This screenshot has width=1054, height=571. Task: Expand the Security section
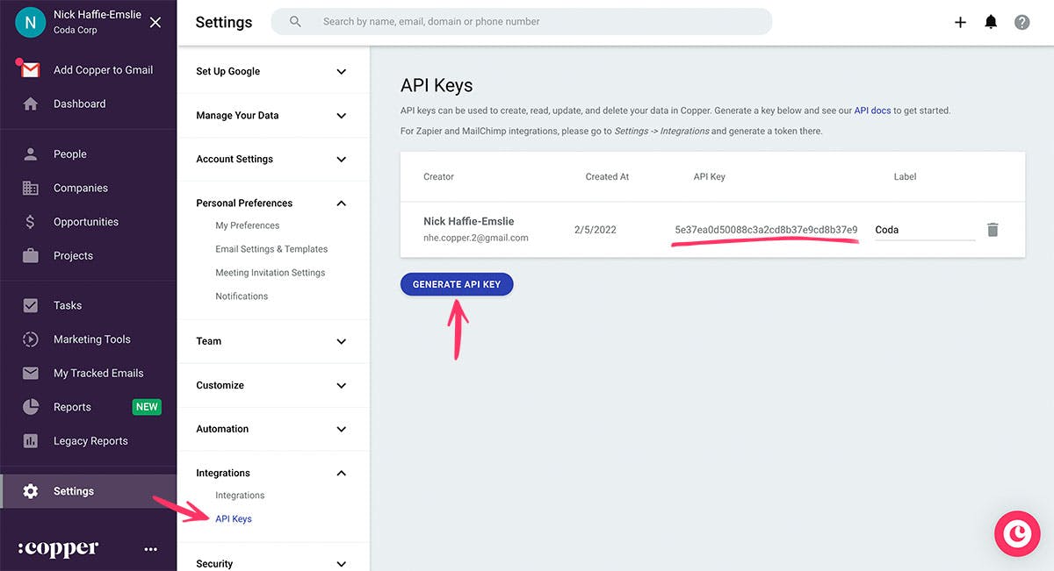tap(273, 563)
